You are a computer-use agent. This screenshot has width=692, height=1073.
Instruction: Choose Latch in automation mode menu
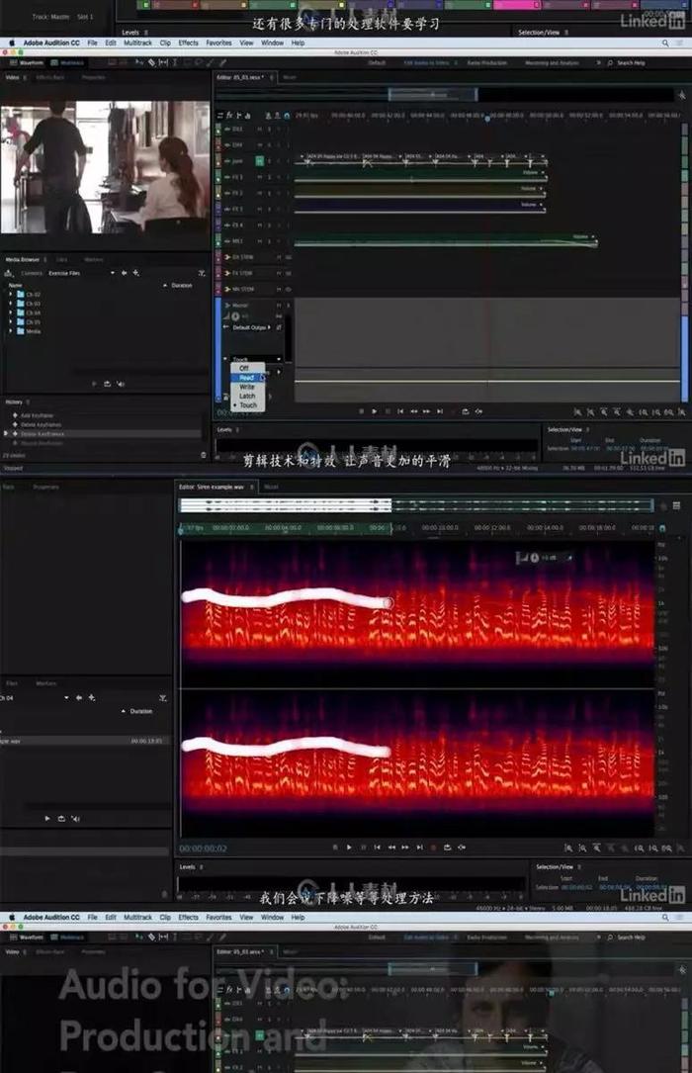(x=247, y=397)
